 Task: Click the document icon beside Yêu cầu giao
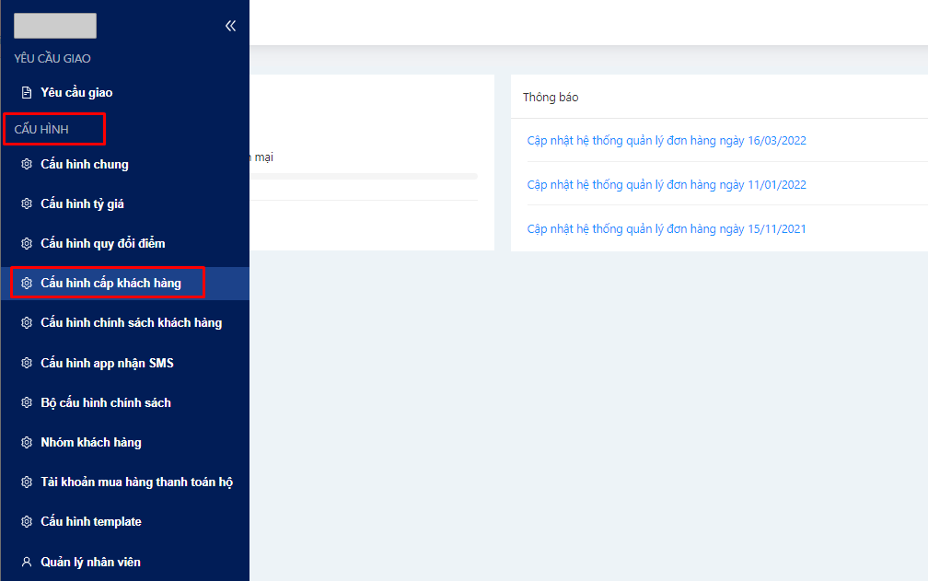tap(27, 93)
